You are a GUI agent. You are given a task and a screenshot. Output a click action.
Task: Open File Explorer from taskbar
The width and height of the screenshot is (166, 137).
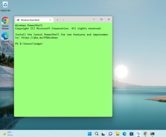tap(117, 134)
